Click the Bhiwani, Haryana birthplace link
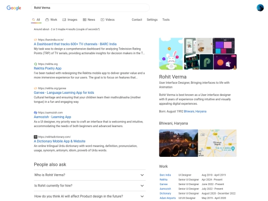 pos(195,112)
